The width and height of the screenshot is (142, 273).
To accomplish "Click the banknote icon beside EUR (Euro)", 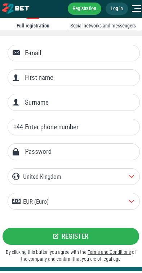I will tap(16, 201).
